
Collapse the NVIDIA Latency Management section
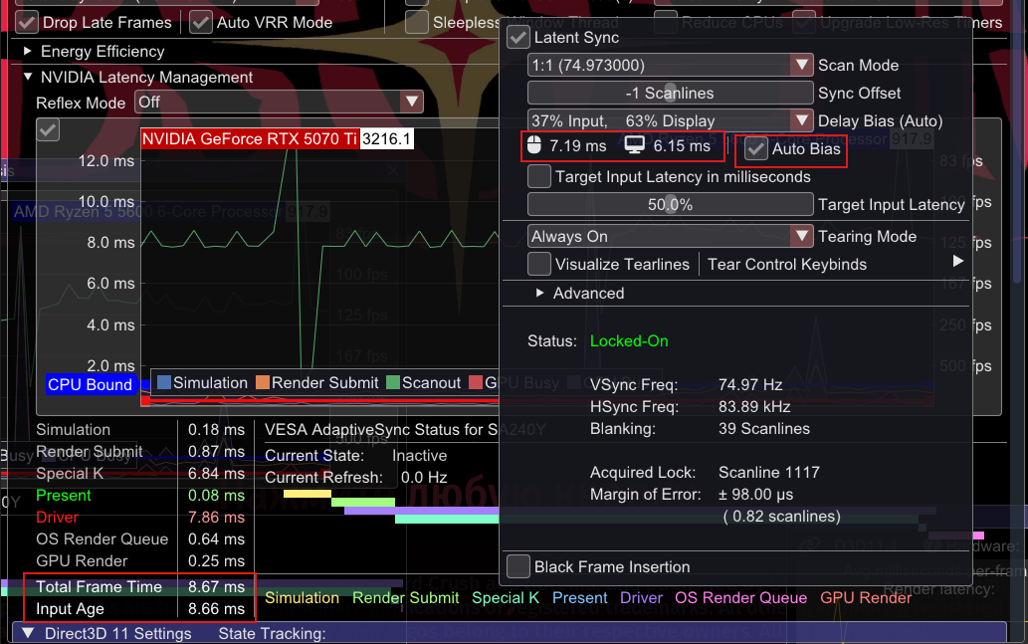[x=28, y=77]
